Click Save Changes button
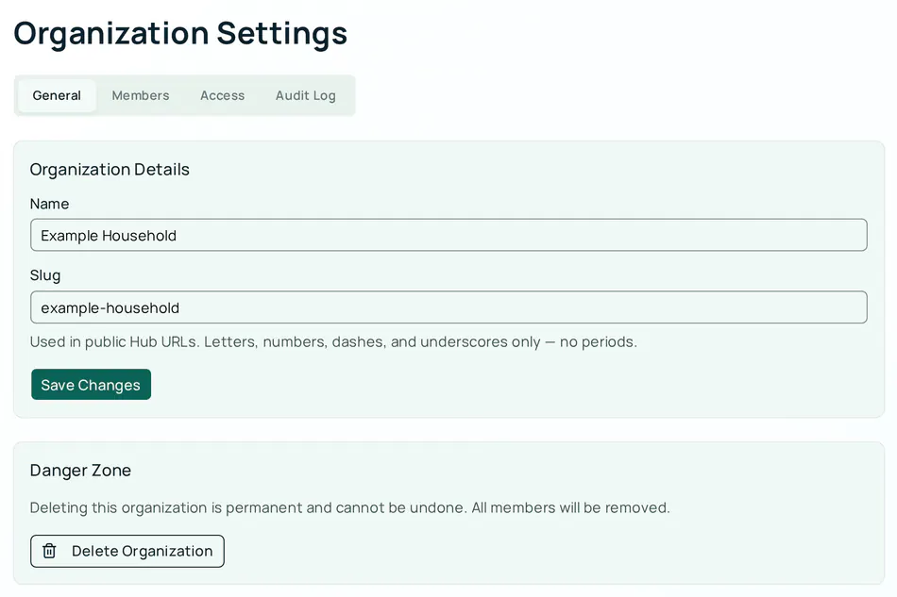 (91, 385)
